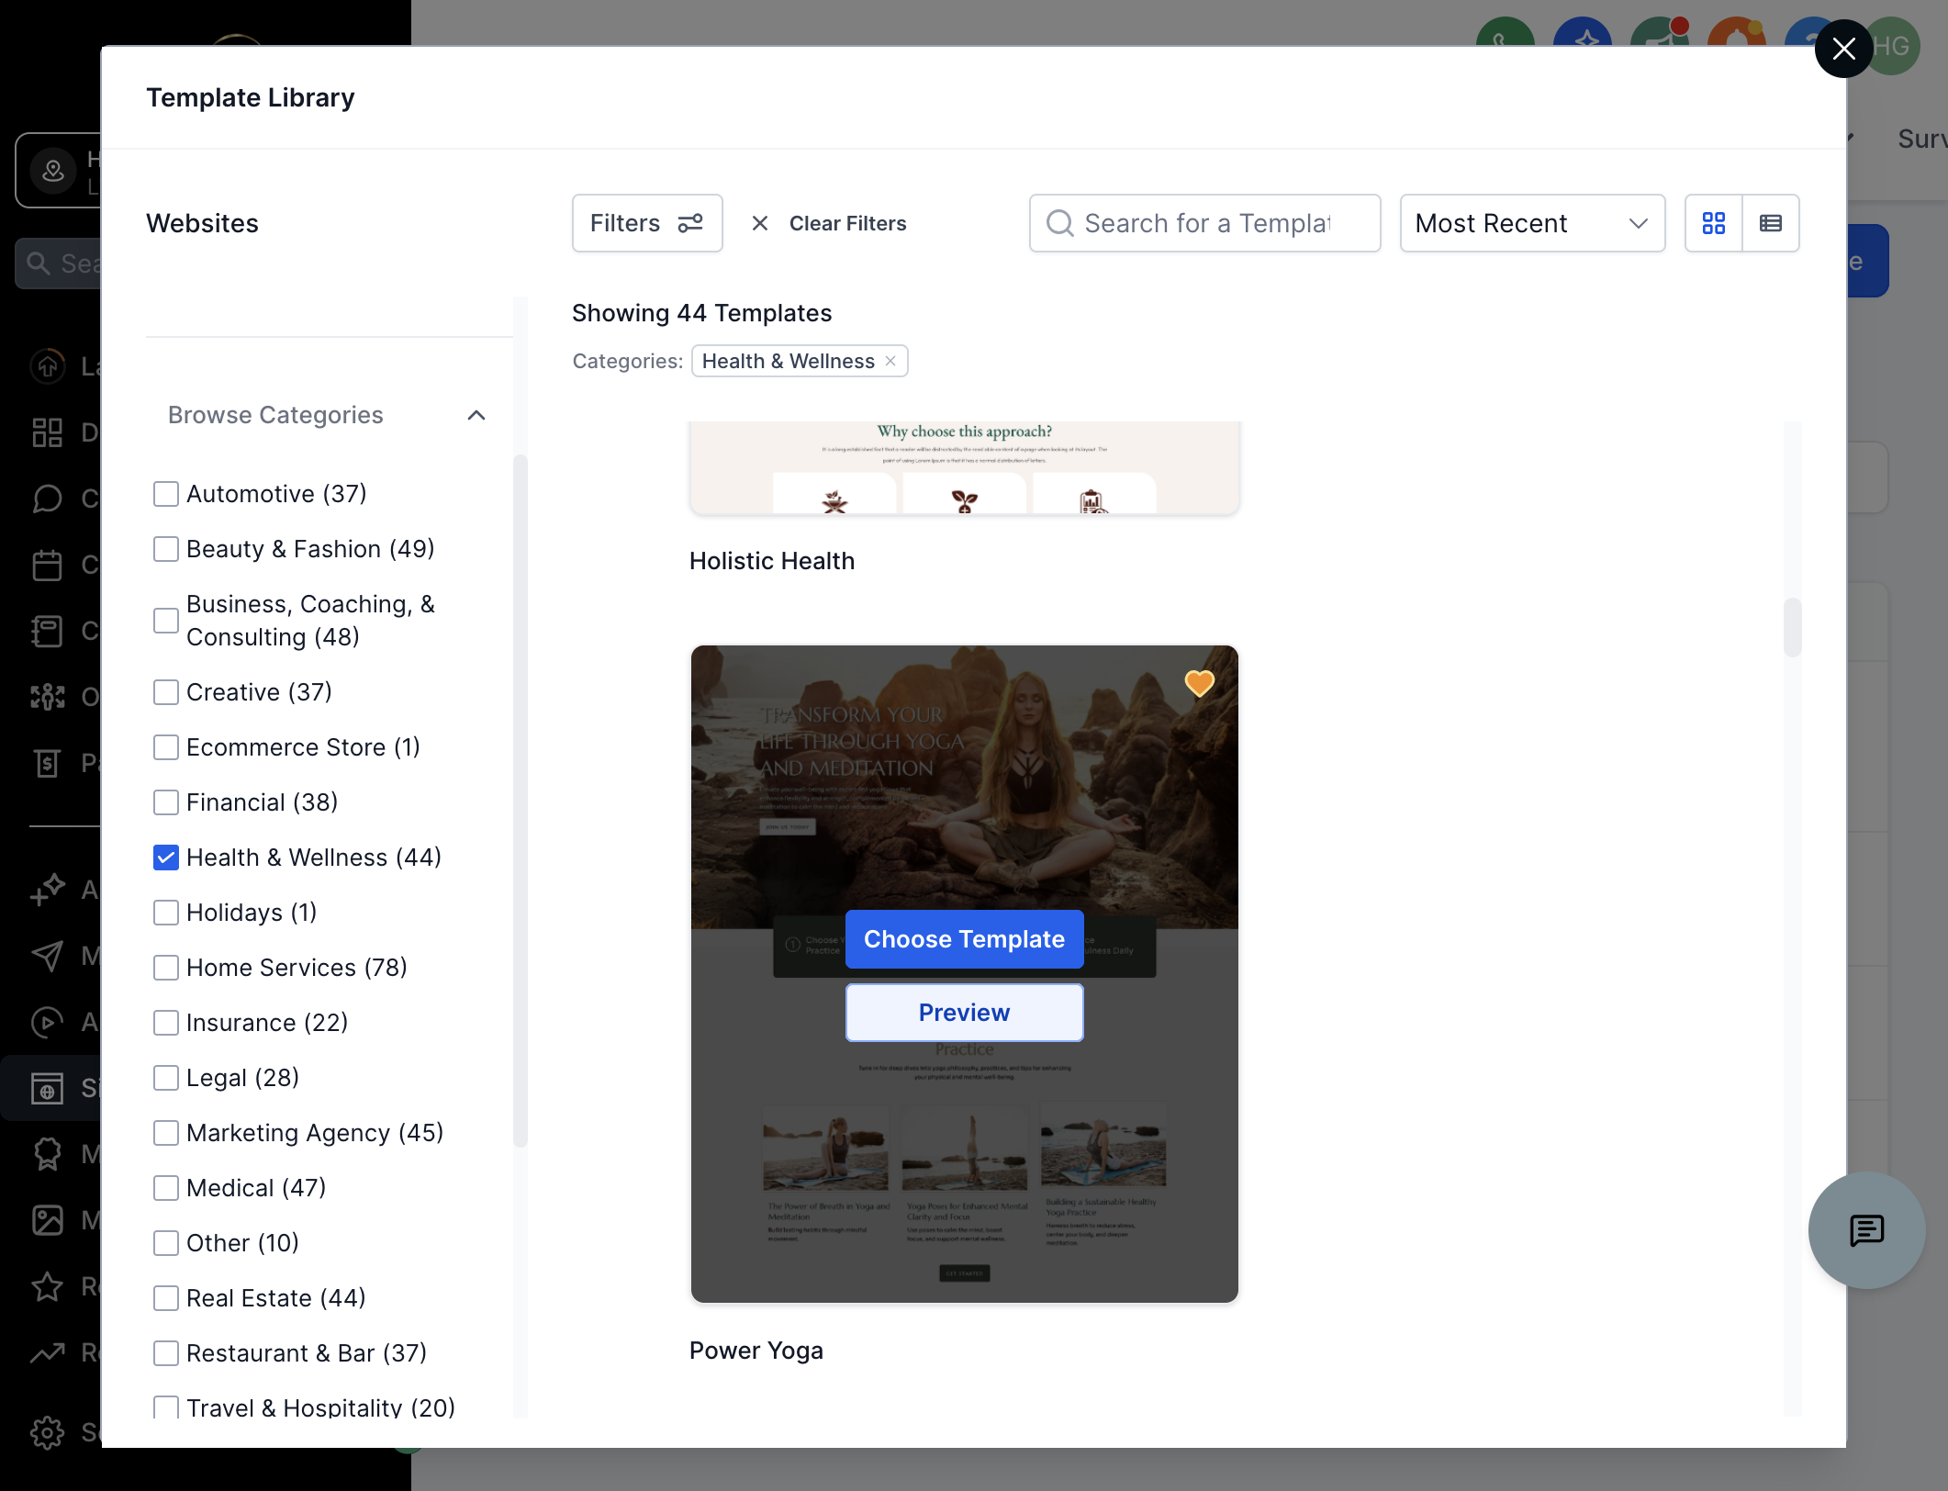
Task: Check the Medical (47) category
Action: coord(166,1188)
